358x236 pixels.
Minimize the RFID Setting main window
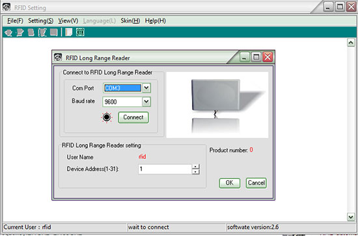tap(328, 6)
